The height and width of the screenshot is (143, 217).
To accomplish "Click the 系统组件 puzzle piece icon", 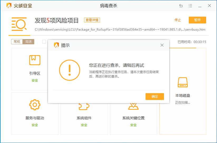I will (84, 107).
